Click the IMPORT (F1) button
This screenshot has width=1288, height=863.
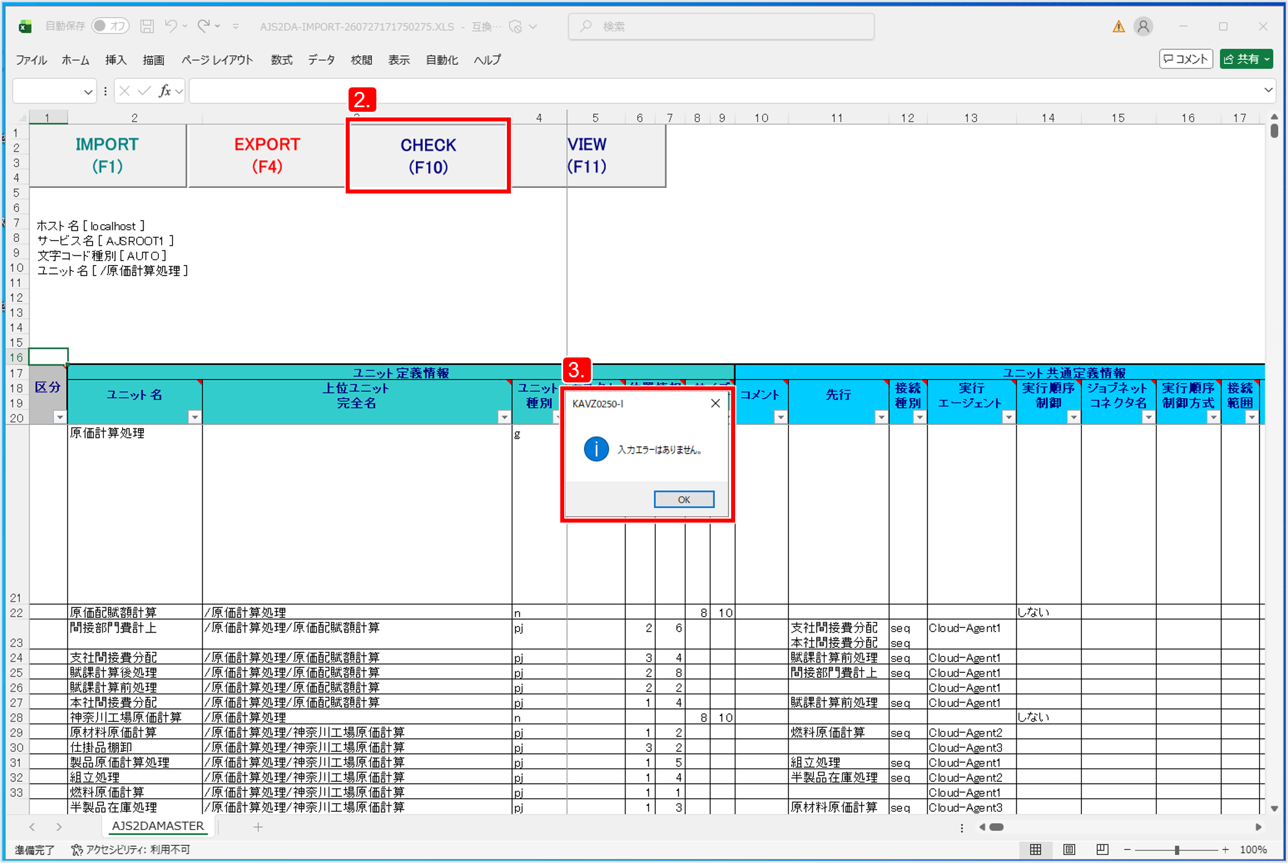[107, 155]
